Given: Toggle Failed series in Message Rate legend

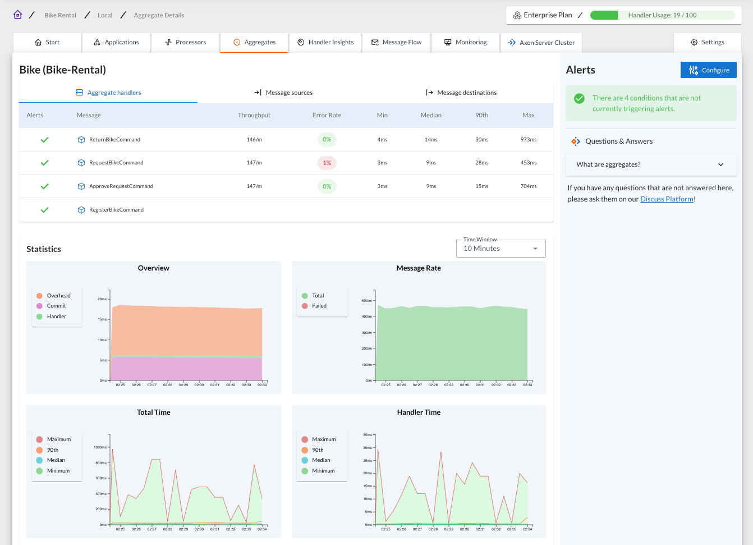Looking at the screenshot, I should click(x=314, y=306).
